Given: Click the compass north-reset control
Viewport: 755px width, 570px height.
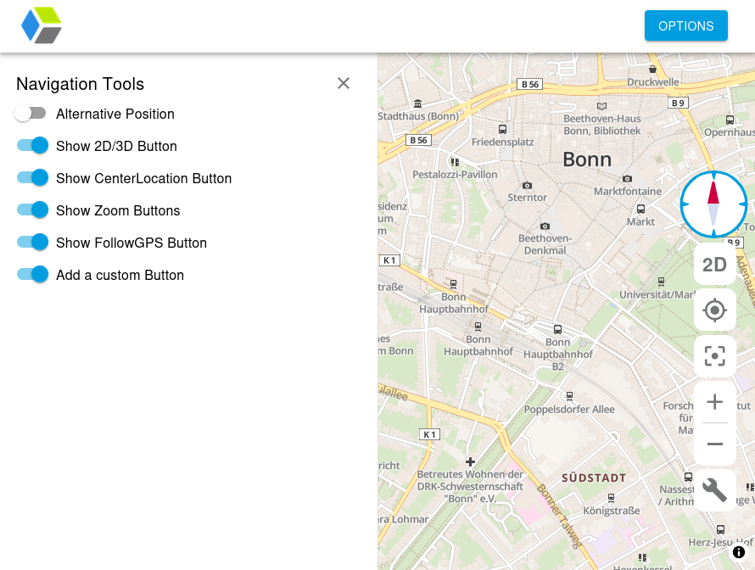Looking at the screenshot, I should tap(713, 204).
